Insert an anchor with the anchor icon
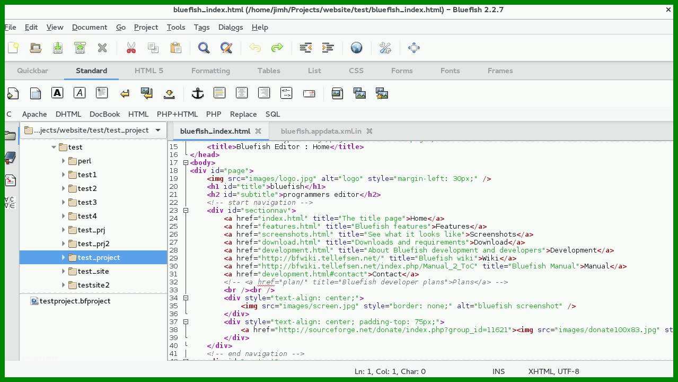 click(198, 93)
